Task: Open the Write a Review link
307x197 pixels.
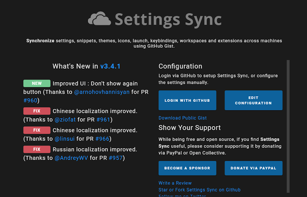Action: point(175,183)
